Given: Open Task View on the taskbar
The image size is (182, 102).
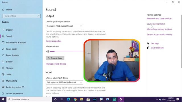Looking at the screenshot, I should pos(62,99).
